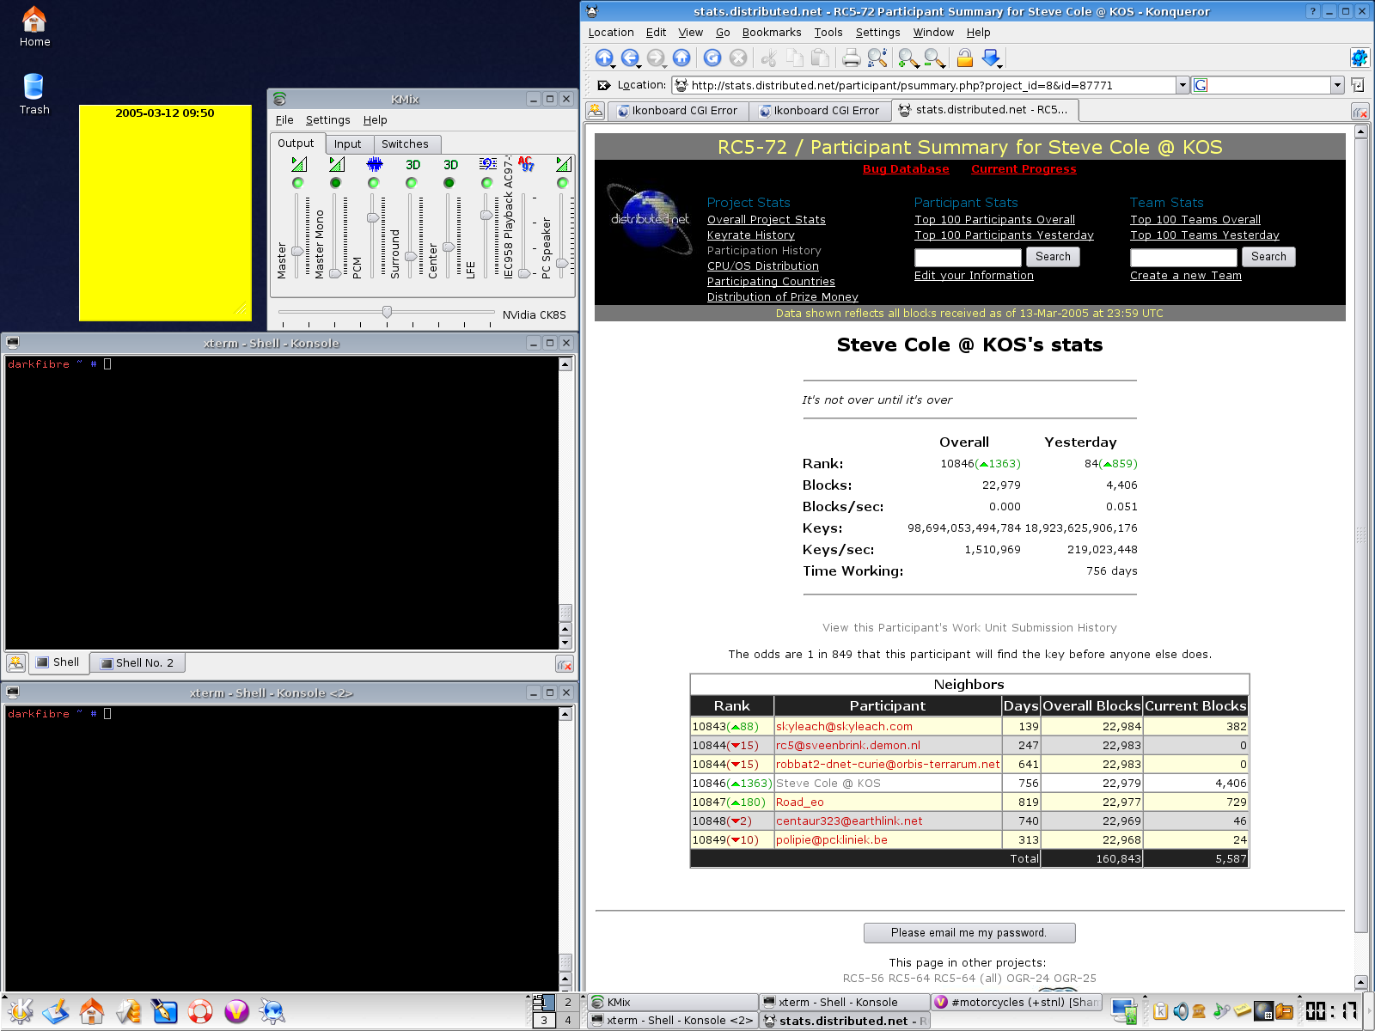Close the current Konqueror tab
The height and width of the screenshot is (1031, 1375).
(1360, 112)
